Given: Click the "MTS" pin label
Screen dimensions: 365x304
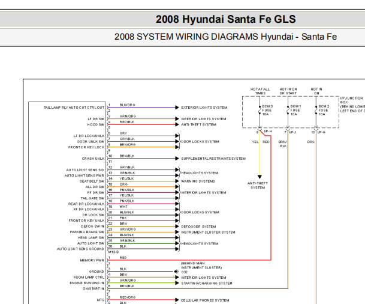Looking at the screenshot, I should coord(101,300).
